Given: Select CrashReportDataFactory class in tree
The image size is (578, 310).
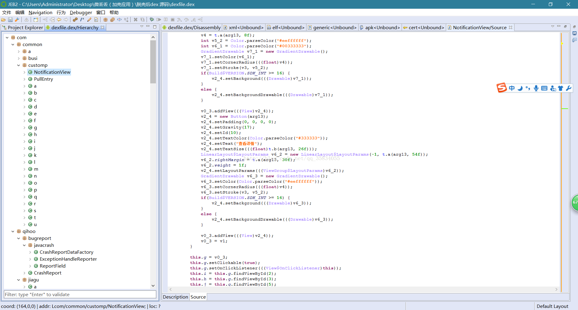Looking at the screenshot, I should tap(66, 252).
